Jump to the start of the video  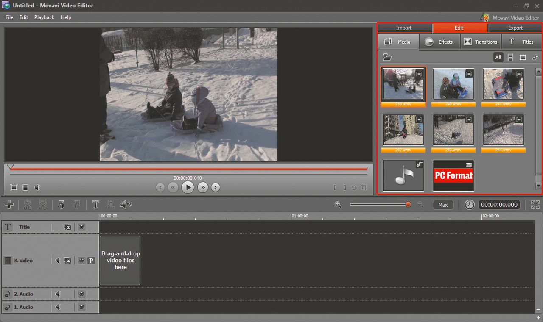click(160, 187)
